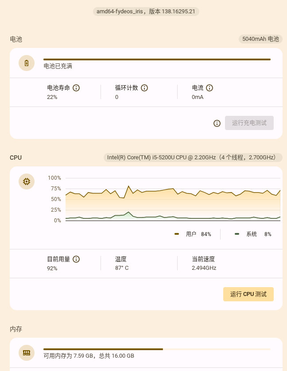Image resolution: width=287 pixels, height=371 pixels.
Task: Click the info icon next to 电流
Action: [x=209, y=88]
